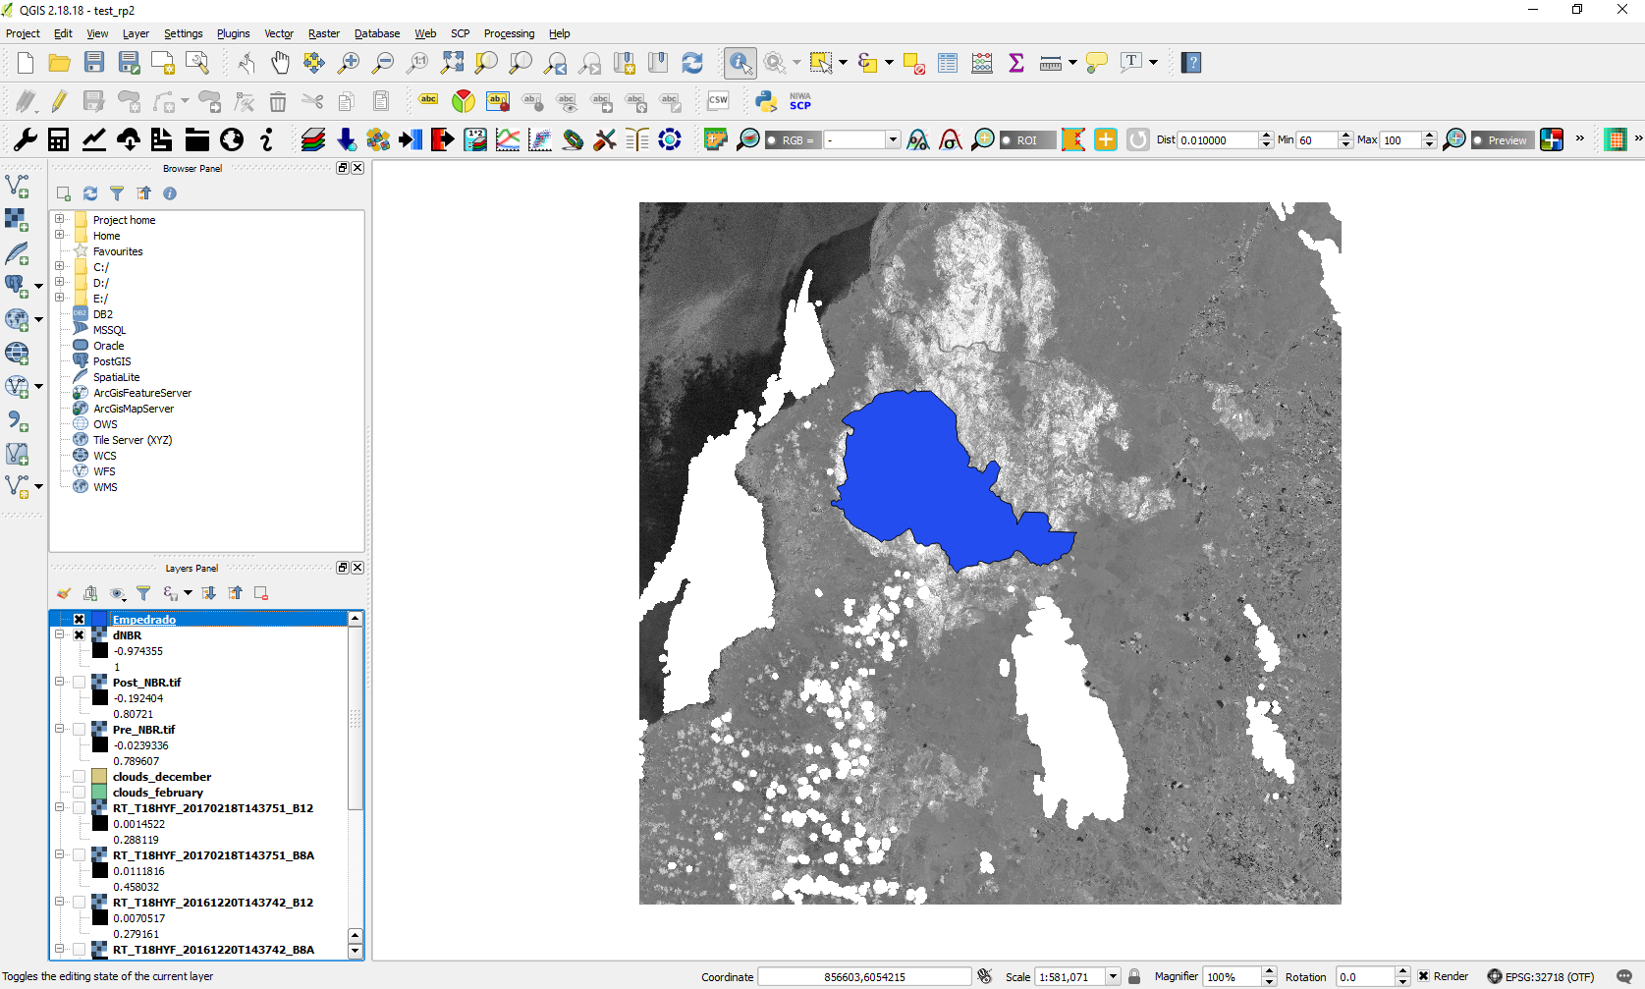Screen dimensions: 1645x989
Task: Click the clouds_december layer color swatch
Action: 99,777
